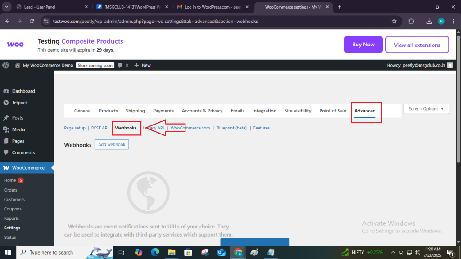This screenshot has width=461, height=259.
Task: Open the Page setup section link
Action: coord(75,128)
